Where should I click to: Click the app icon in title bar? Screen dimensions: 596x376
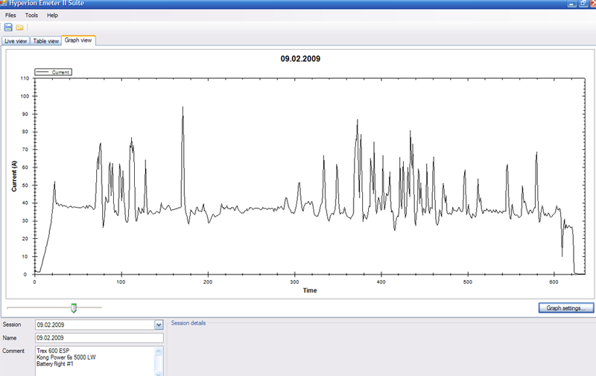4,3
